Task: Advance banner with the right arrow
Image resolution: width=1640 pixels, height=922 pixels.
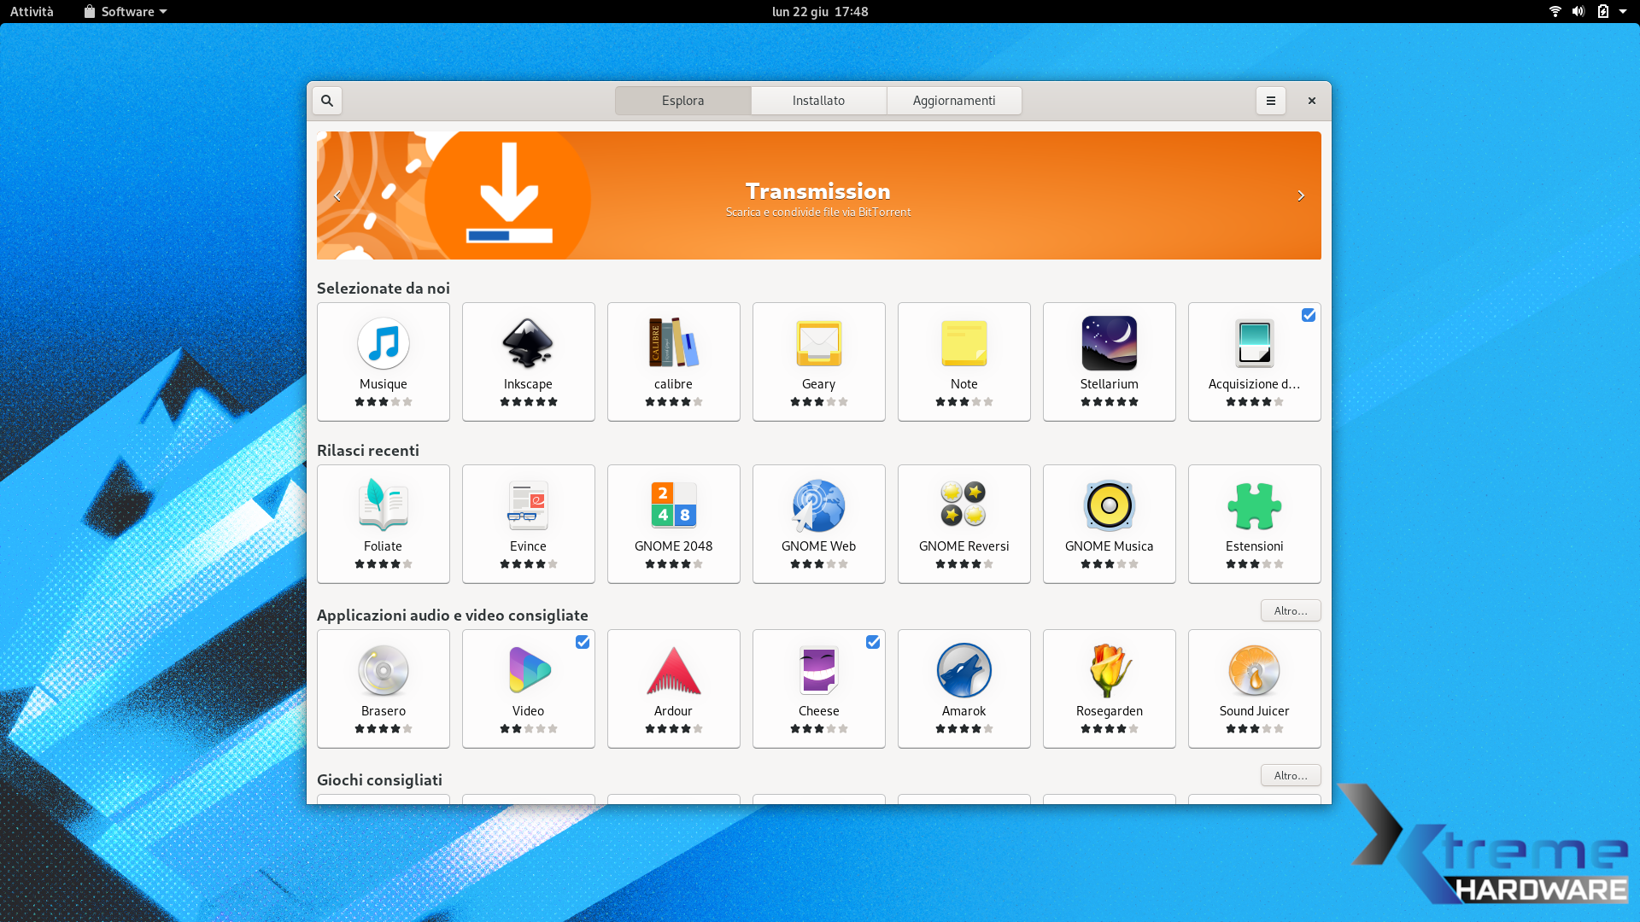Action: click(1301, 195)
